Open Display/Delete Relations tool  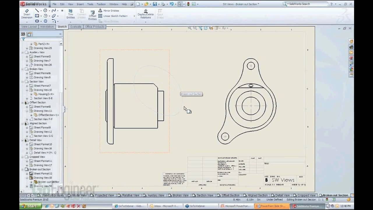tap(146, 14)
